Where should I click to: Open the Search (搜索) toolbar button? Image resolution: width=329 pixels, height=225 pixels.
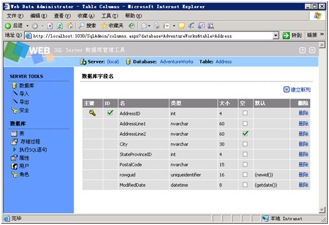pos(87,25)
